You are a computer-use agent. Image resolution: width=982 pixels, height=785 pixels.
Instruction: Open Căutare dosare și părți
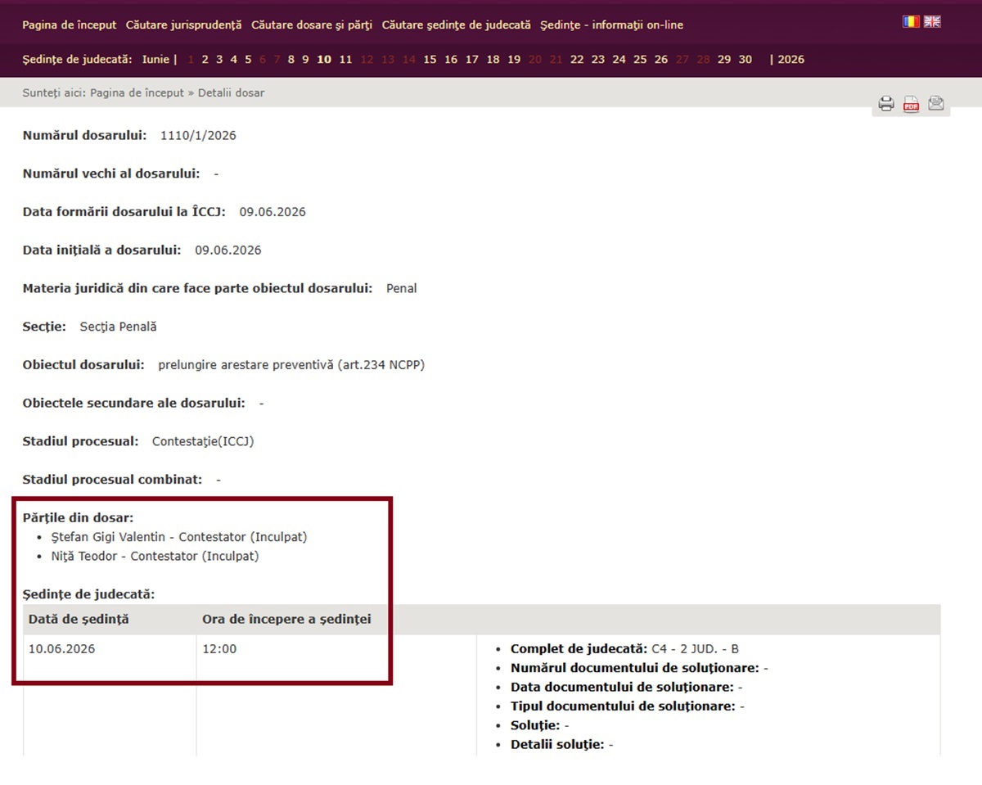coord(312,25)
